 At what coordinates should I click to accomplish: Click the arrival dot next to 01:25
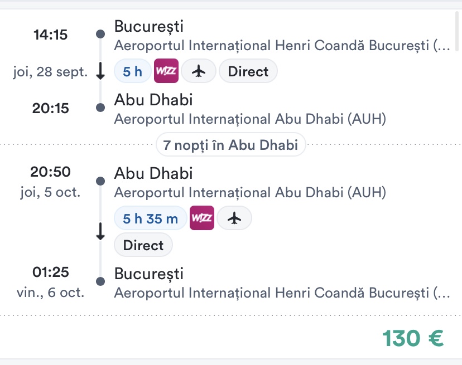pos(100,281)
